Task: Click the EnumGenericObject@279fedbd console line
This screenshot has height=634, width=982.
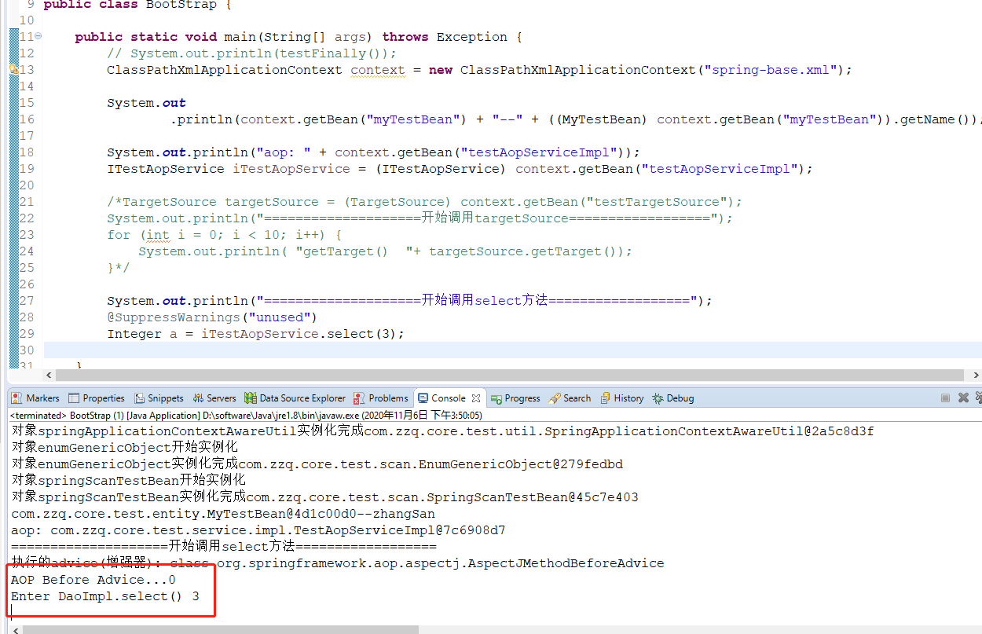Action: pos(317,464)
